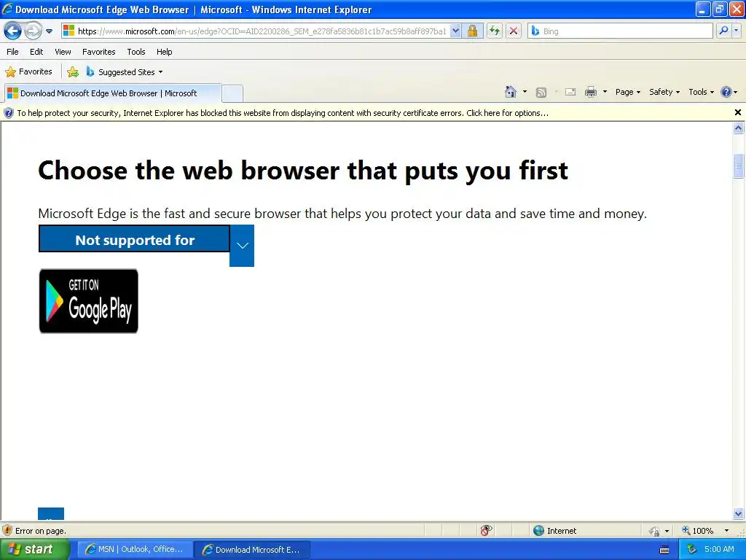Screen dimensions: 746x560
Task: Open the Safety command menu
Action: pyautogui.click(x=664, y=92)
